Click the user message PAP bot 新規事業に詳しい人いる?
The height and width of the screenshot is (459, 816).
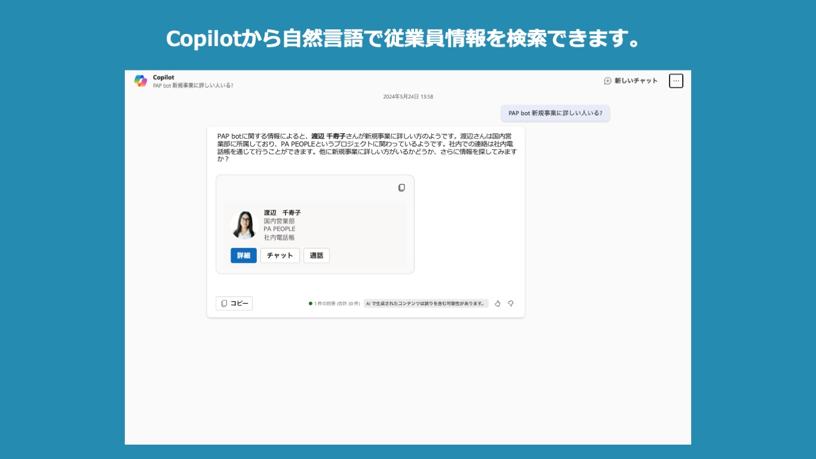(556, 113)
